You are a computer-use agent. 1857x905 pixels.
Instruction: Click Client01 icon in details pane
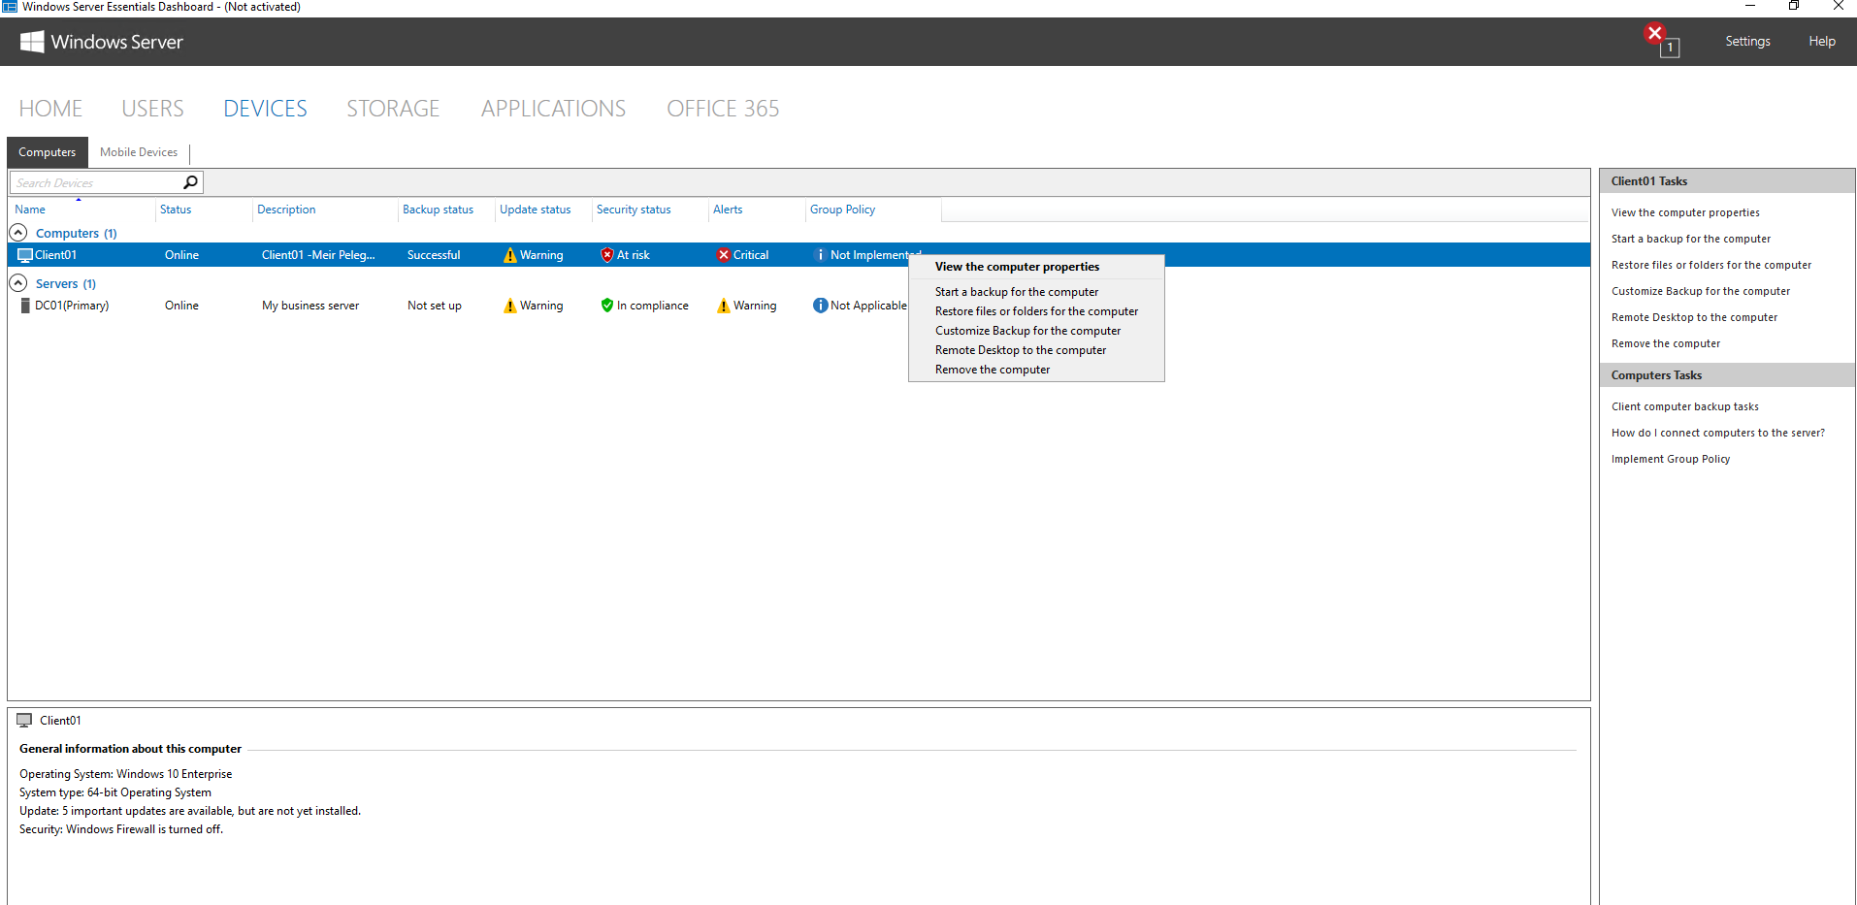[25, 721]
